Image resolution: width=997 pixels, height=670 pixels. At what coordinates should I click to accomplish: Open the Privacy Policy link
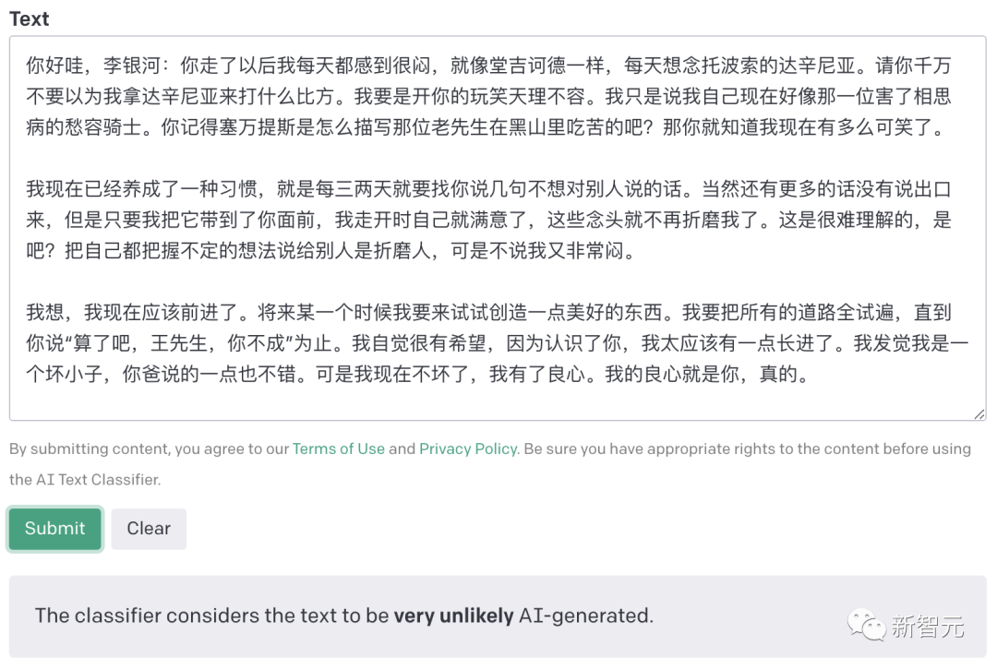coord(468,449)
